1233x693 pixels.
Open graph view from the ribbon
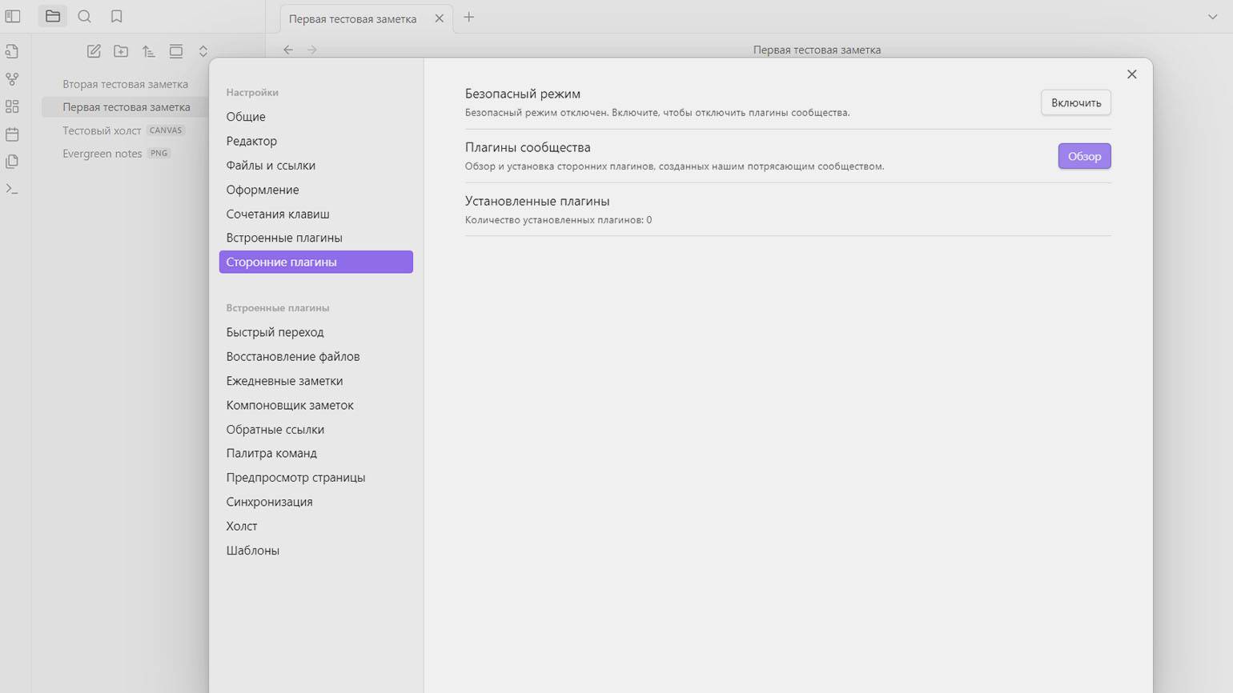12,79
